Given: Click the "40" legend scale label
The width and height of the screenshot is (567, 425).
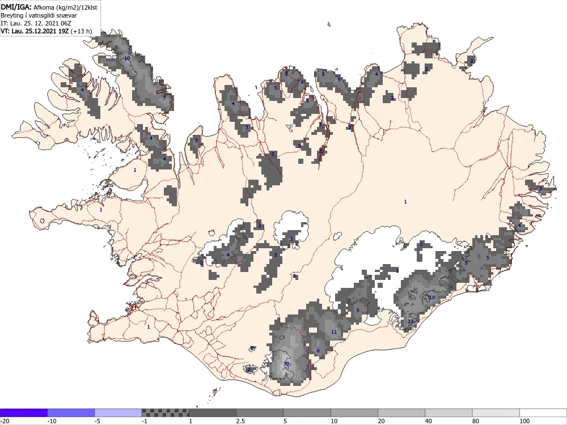Looking at the screenshot, I should point(429,421).
